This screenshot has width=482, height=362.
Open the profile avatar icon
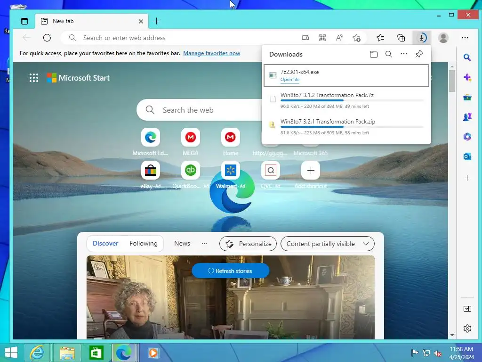(443, 38)
